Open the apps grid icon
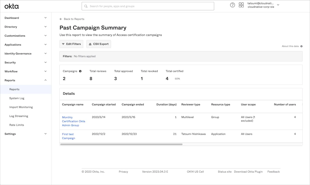 pyautogui.click(x=241, y=5)
